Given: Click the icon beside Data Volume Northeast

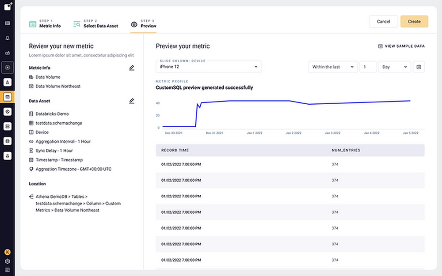Looking at the screenshot, I should pos(31,86).
